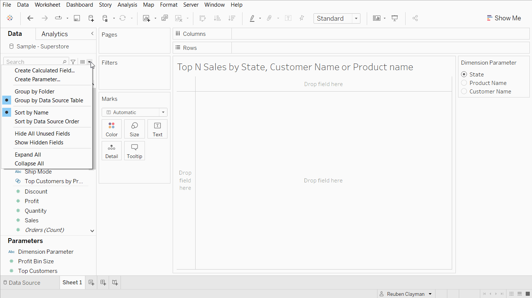Image resolution: width=532 pixels, height=298 pixels.
Task: Click the Add New Data Source icon
Action: click(x=91, y=18)
